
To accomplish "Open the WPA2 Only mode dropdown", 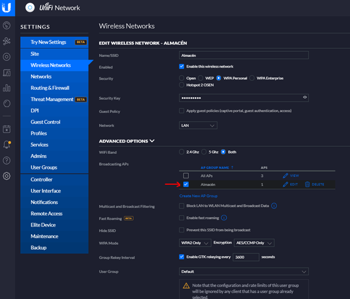I will (x=195, y=243).
